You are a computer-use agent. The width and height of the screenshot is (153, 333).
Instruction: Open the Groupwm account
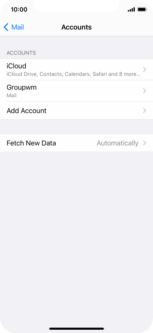pos(76,91)
